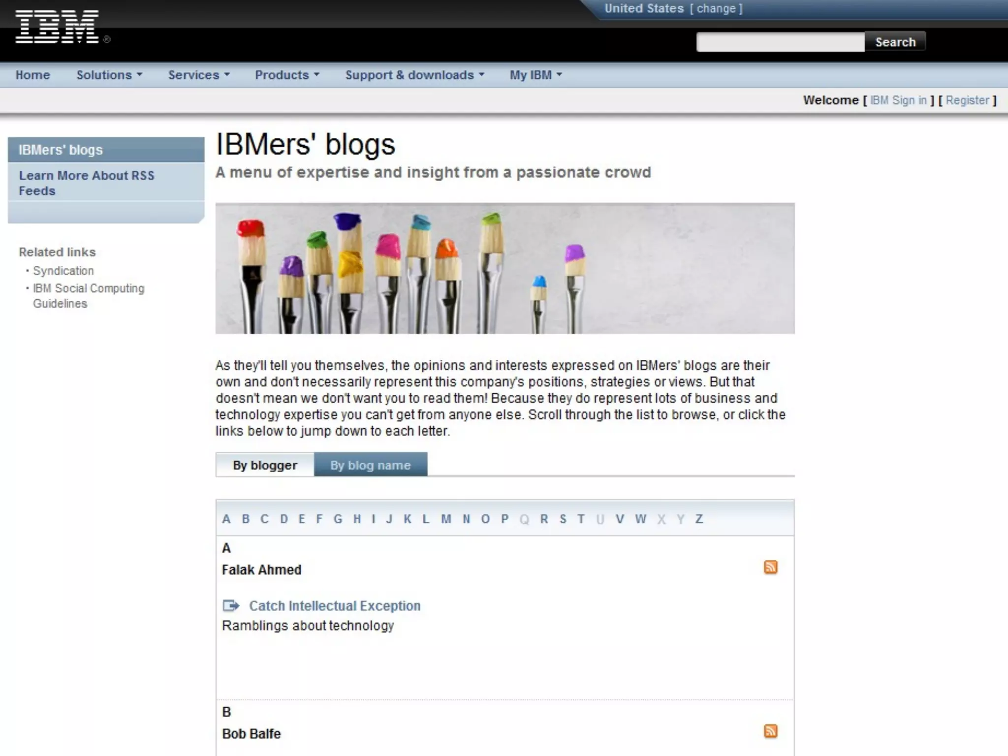Open Catch Intellectual Exception blog link
Screen dimensions: 1008x756
pyautogui.click(x=335, y=606)
